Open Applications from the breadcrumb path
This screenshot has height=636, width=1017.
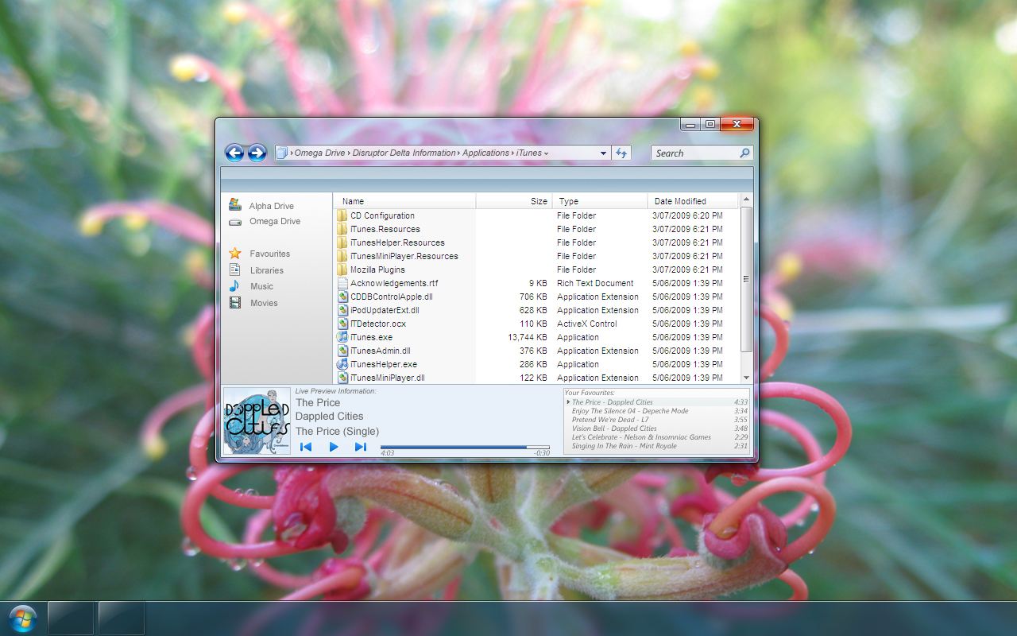tap(485, 153)
